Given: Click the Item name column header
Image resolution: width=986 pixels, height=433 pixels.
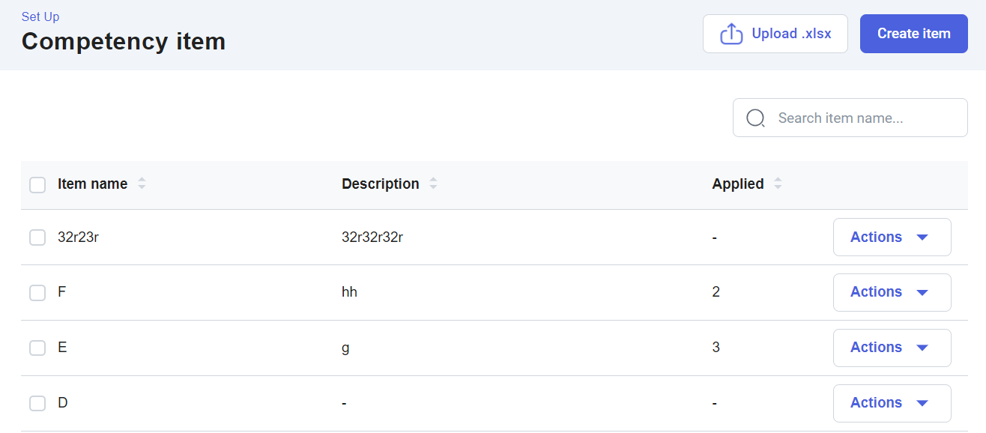Looking at the screenshot, I should [x=92, y=184].
